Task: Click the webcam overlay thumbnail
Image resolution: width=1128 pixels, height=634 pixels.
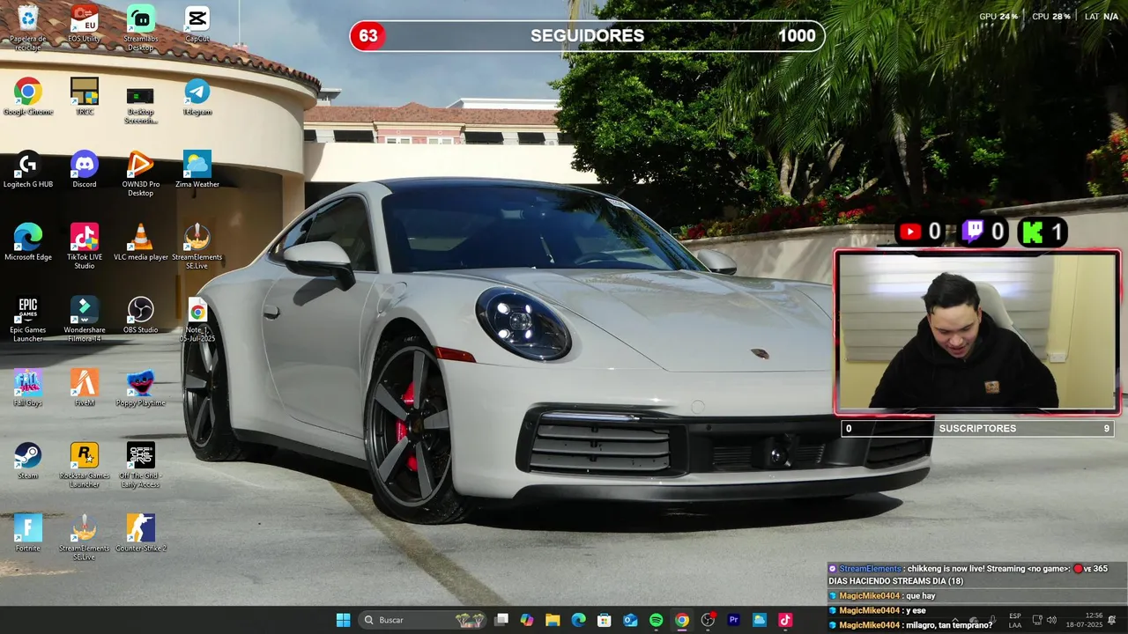Action: click(977, 332)
